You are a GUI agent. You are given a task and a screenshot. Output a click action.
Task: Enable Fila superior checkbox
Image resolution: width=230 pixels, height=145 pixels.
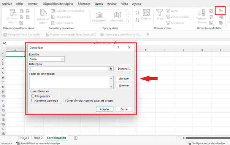point(33,96)
